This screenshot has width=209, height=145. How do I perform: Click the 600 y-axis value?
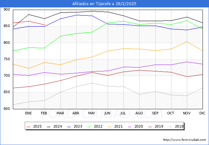7,109
